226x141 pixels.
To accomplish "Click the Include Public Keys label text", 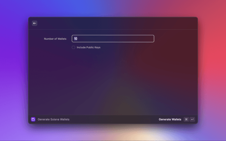I will coord(88,47).
